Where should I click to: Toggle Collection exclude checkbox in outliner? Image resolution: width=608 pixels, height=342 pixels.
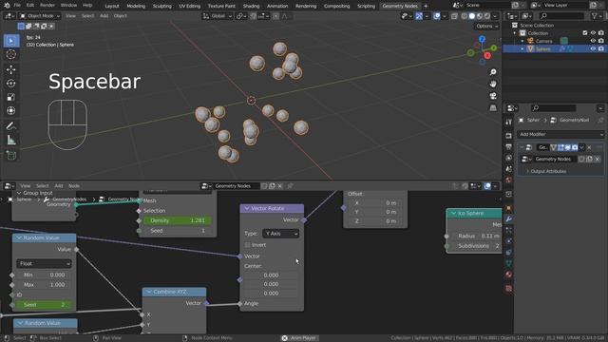coord(585,33)
